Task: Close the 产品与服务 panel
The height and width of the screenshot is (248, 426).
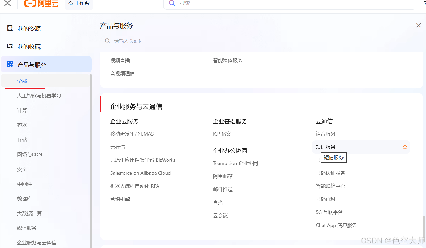Action: (x=419, y=25)
